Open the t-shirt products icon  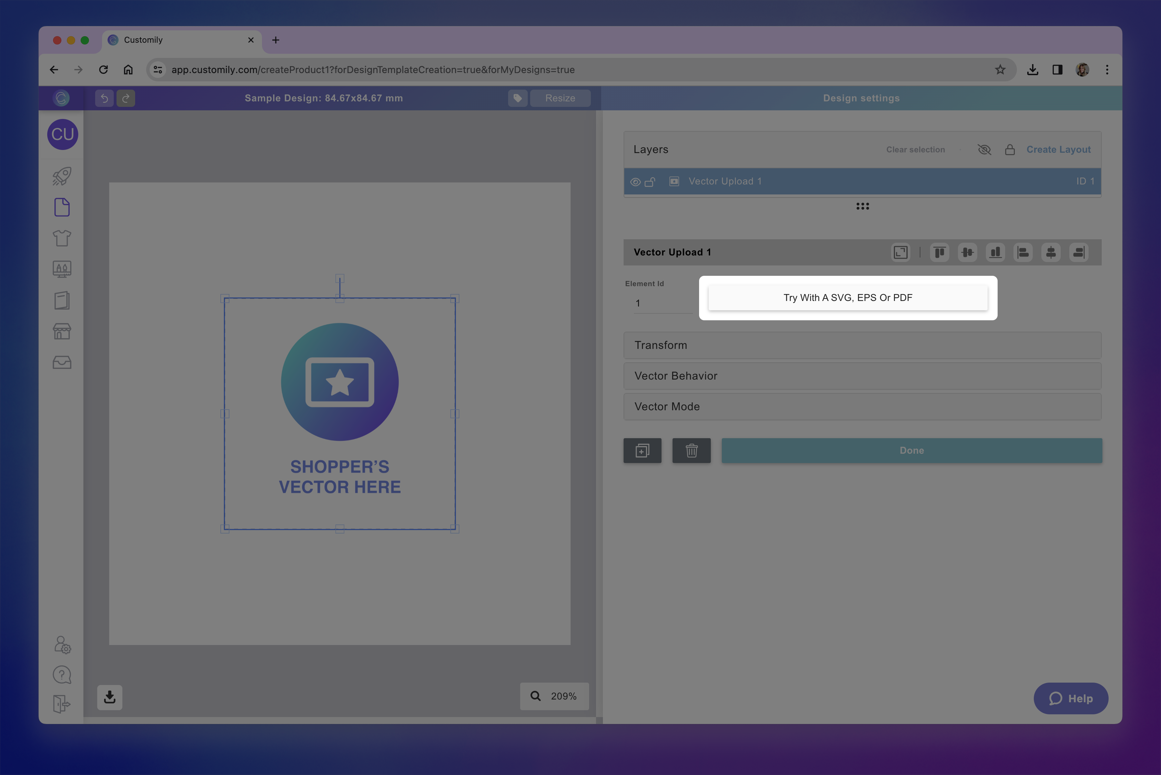[62, 238]
